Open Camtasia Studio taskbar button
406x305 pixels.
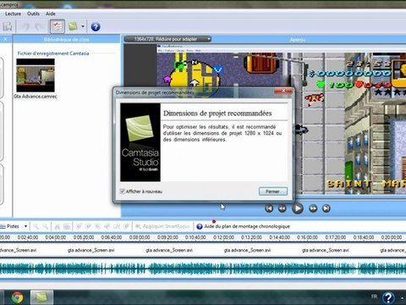(x=41, y=297)
